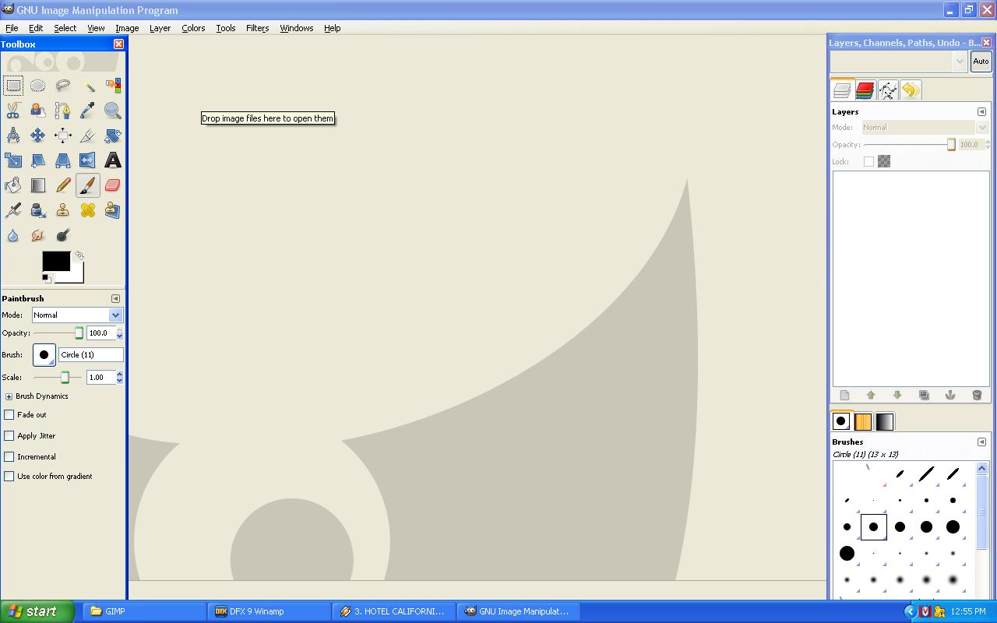997x623 pixels.
Task: Open the GIMP folder taskbar button
Action: coord(143,611)
